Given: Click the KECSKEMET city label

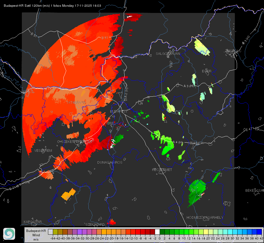Looking at the screenshot, I should [162, 170].
